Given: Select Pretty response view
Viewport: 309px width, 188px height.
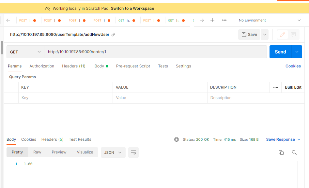Looking at the screenshot, I should (x=17, y=152).
